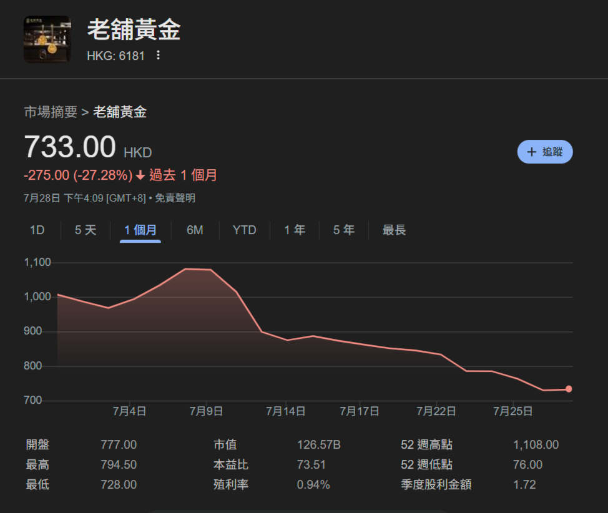Click the 老舖黃金 company logo thumbnail
Image resolution: width=608 pixels, height=513 pixels.
click(47, 39)
